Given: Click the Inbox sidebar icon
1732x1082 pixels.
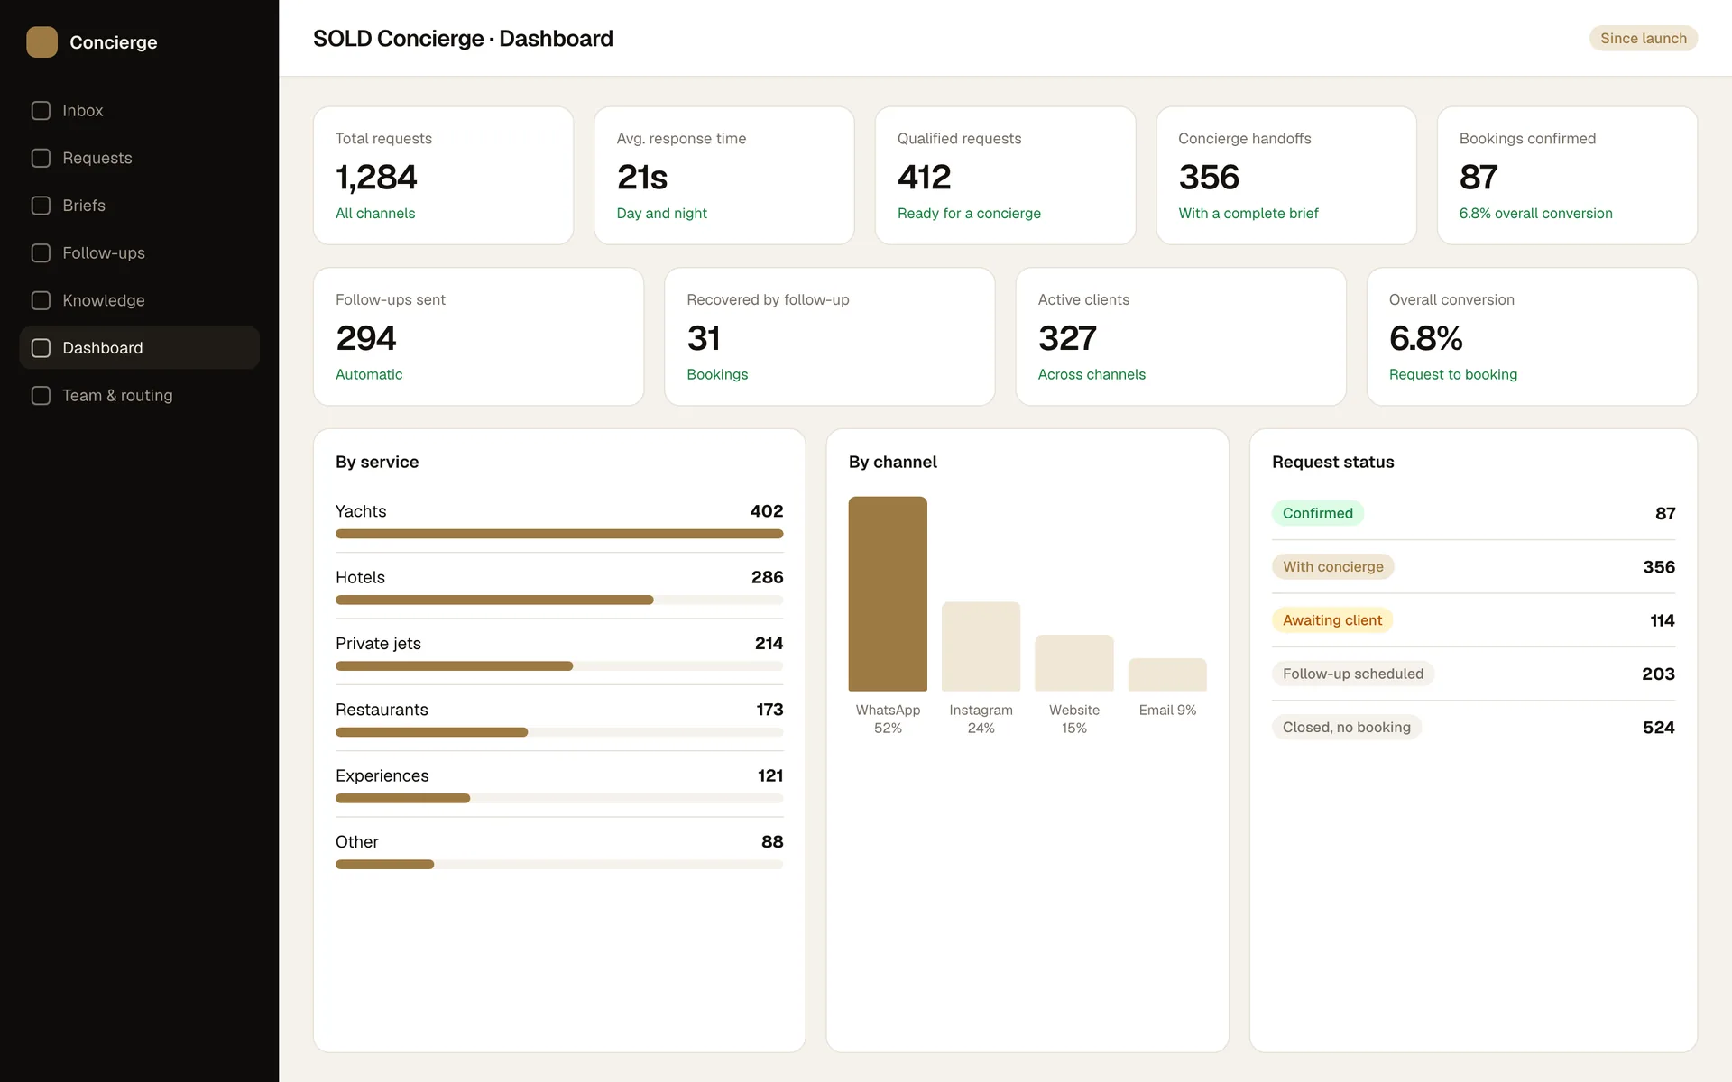Looking at the screenshot, I should 41,110.
